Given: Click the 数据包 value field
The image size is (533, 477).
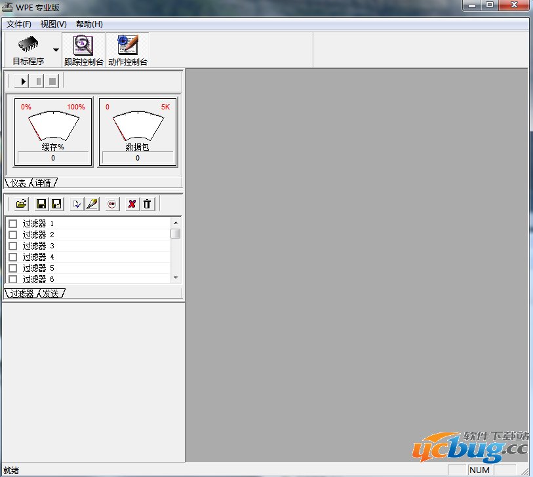Looking at the screenshot, I should (138, 158).
